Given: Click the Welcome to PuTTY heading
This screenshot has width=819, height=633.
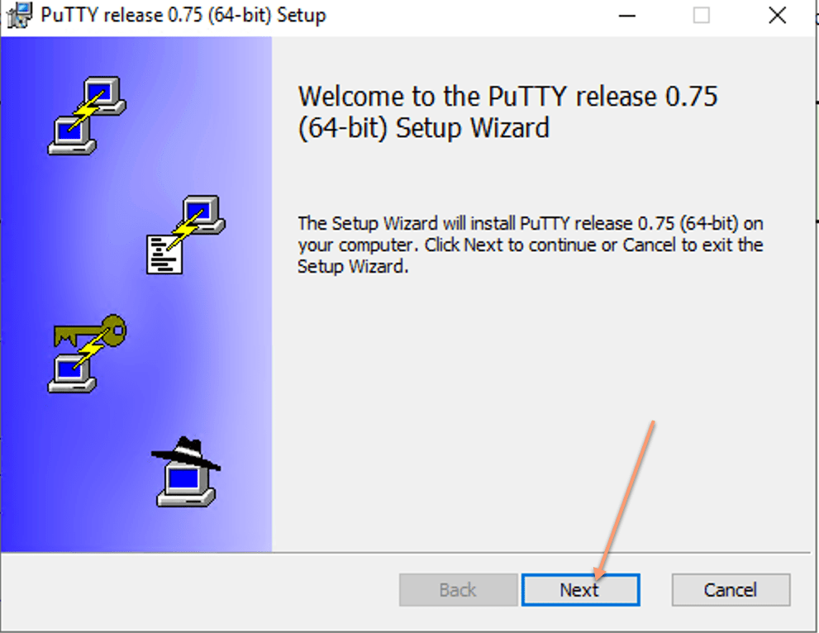Looking at the screenshot, I should pyautogui.click(x=507, y=112).
